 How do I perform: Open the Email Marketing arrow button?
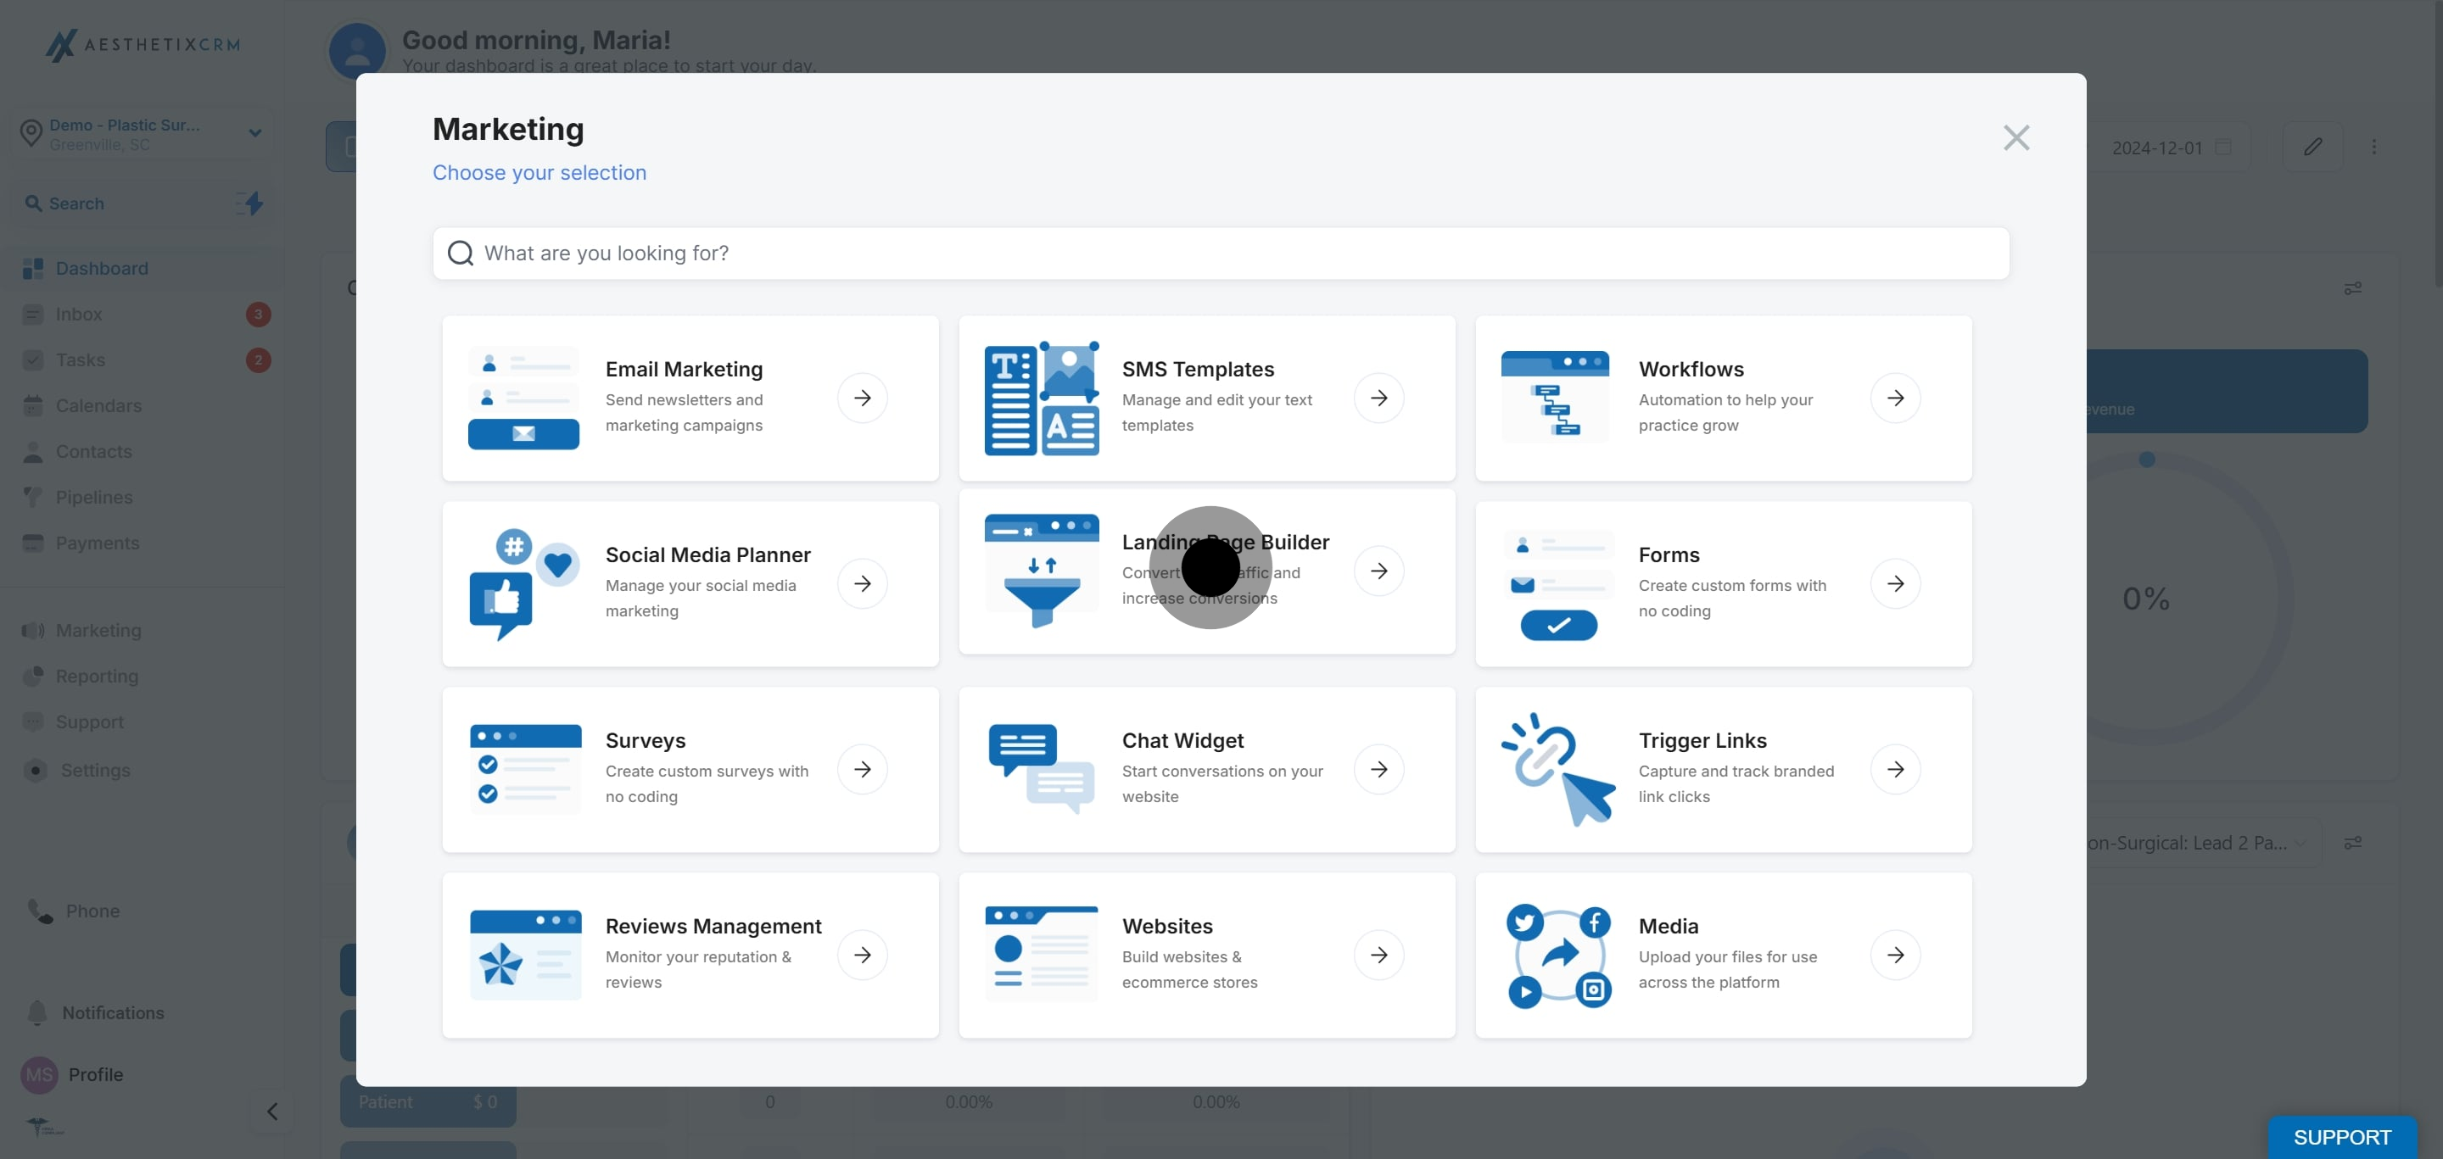pyautogui.click(x=861, y=398)
